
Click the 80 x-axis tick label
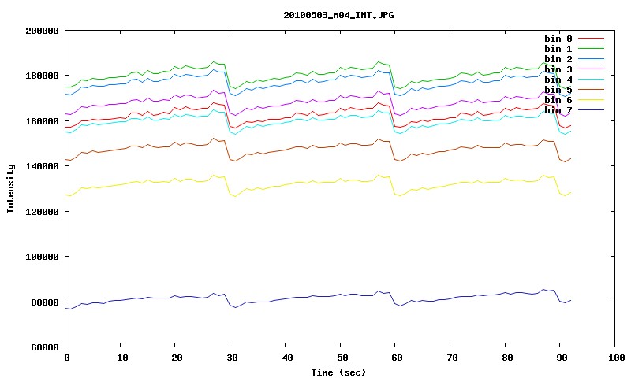tap(507, 358)
